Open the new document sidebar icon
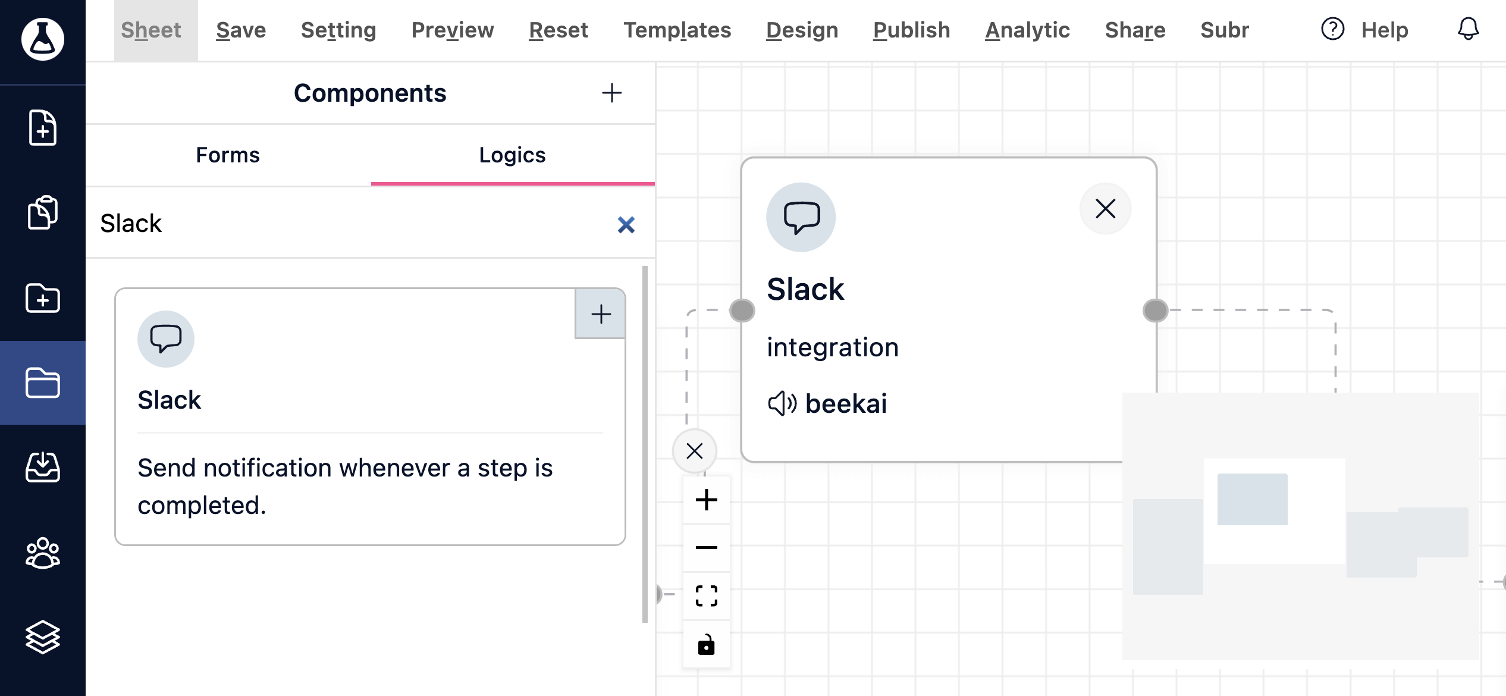Screen dimensions: 1506x696 [43, 127]
